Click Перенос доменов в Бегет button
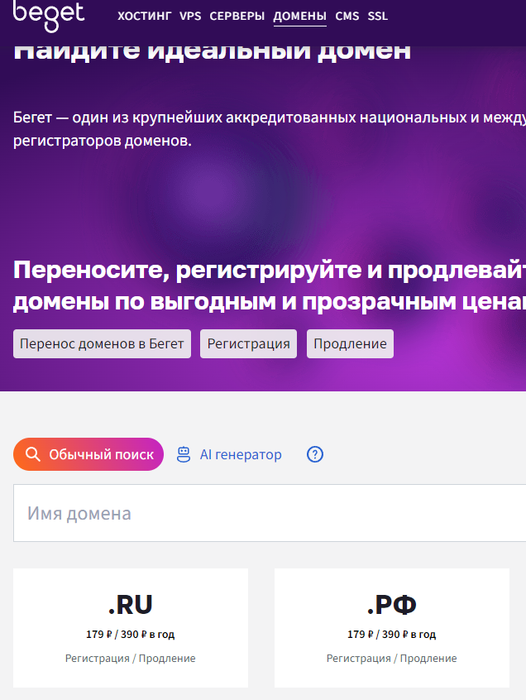Screen dimensions: 526x700 103,343
